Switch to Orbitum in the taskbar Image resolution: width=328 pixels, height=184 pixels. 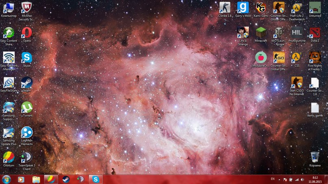coord(51,180)
